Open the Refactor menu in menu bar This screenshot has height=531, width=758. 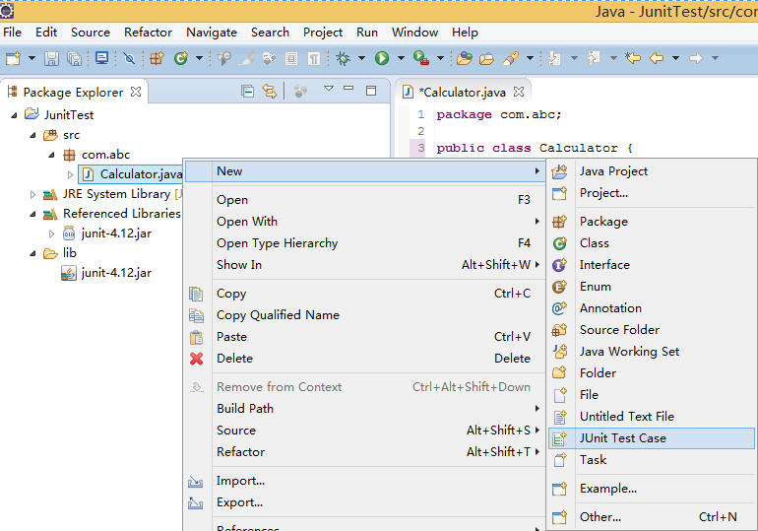click(x=148, y=33)
